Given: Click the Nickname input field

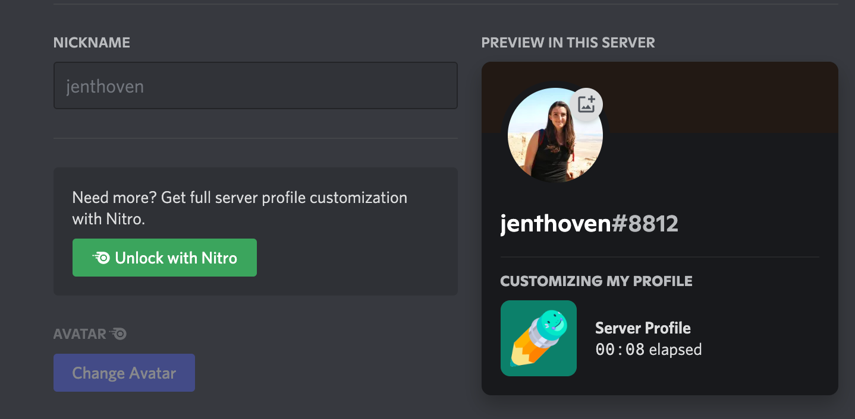Looking at the screenshot, I should point(256,85).
